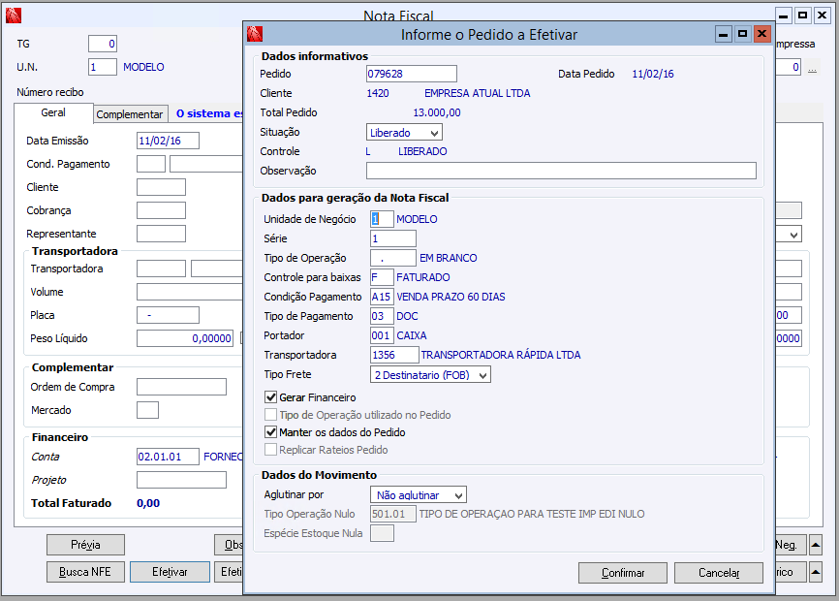
Task: Click the Transportadora code field in Nota Fiscal
Action: pyautogui.click(x=161, y=269)
